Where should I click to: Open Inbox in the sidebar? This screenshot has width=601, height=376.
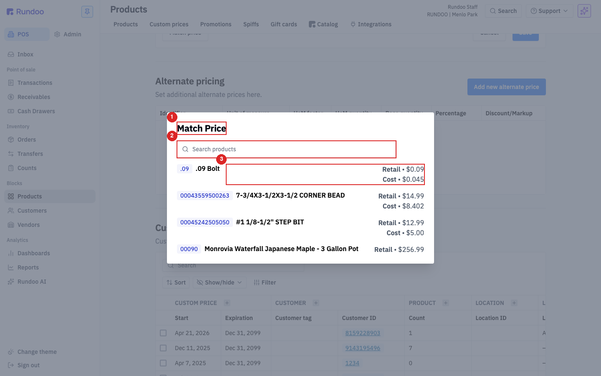click(x=50, y=54)
